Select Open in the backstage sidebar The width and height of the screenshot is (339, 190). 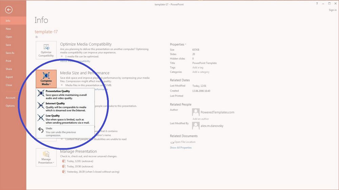tap(13, 37)
